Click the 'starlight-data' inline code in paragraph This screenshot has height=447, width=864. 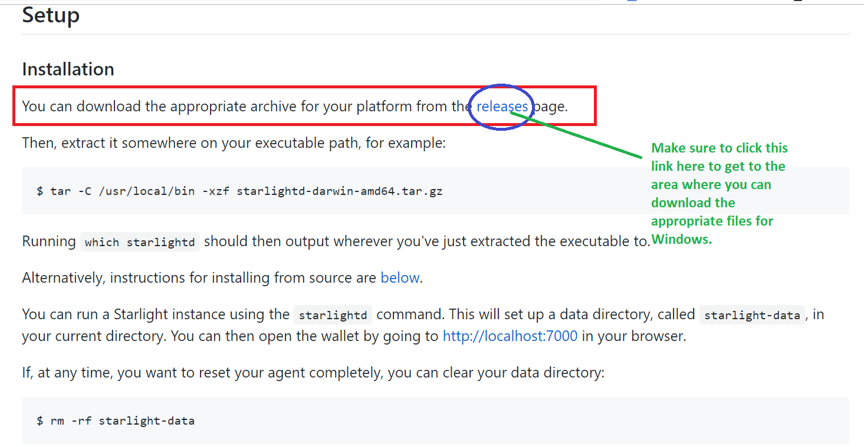tap(752, 315)
